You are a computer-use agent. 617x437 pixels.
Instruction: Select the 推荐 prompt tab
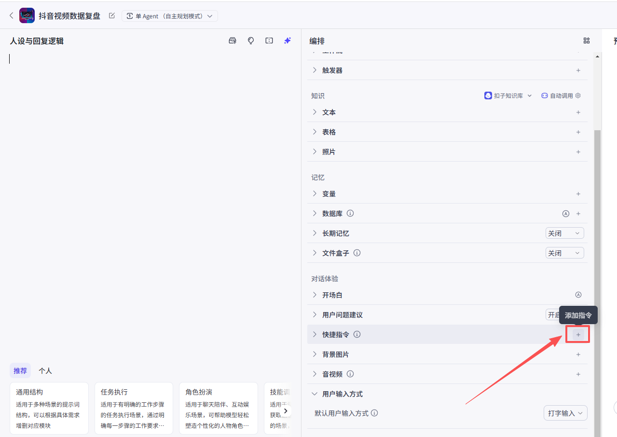click(20, 371)
